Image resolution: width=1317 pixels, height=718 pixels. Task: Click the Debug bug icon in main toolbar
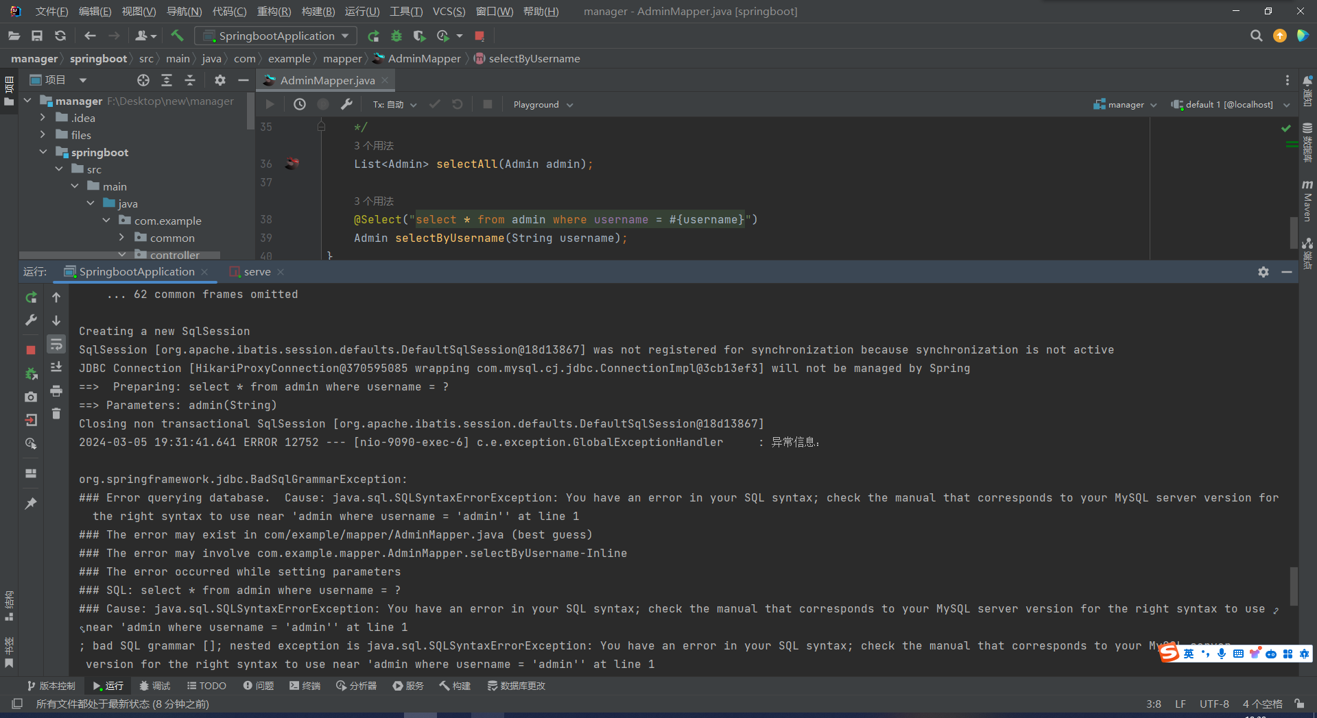396,36
